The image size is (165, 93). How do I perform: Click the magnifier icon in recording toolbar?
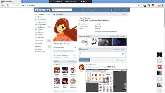coord(53,1)
